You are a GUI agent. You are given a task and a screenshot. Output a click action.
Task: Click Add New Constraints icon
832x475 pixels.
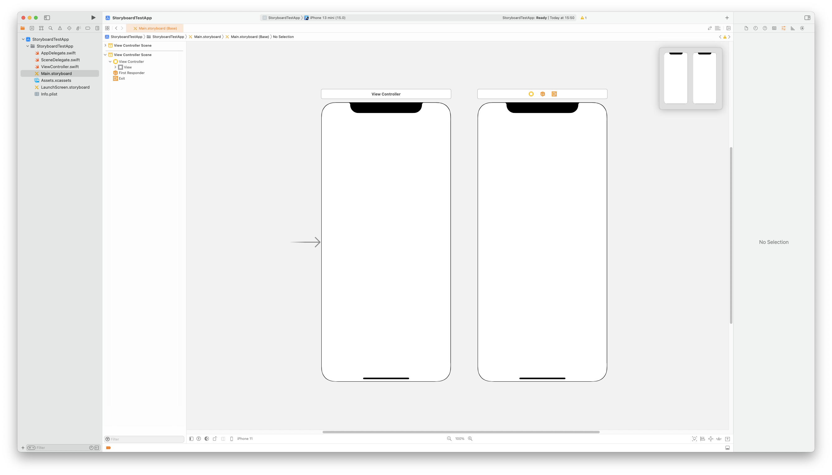[x=711, y=439]
